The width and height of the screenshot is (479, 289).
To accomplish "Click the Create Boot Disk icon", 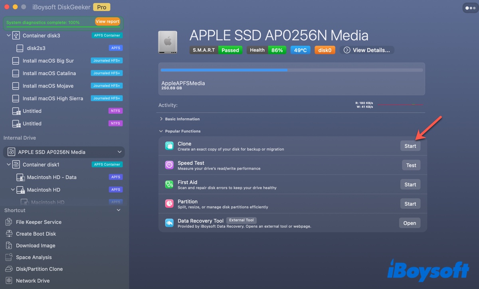I will 9,234.
